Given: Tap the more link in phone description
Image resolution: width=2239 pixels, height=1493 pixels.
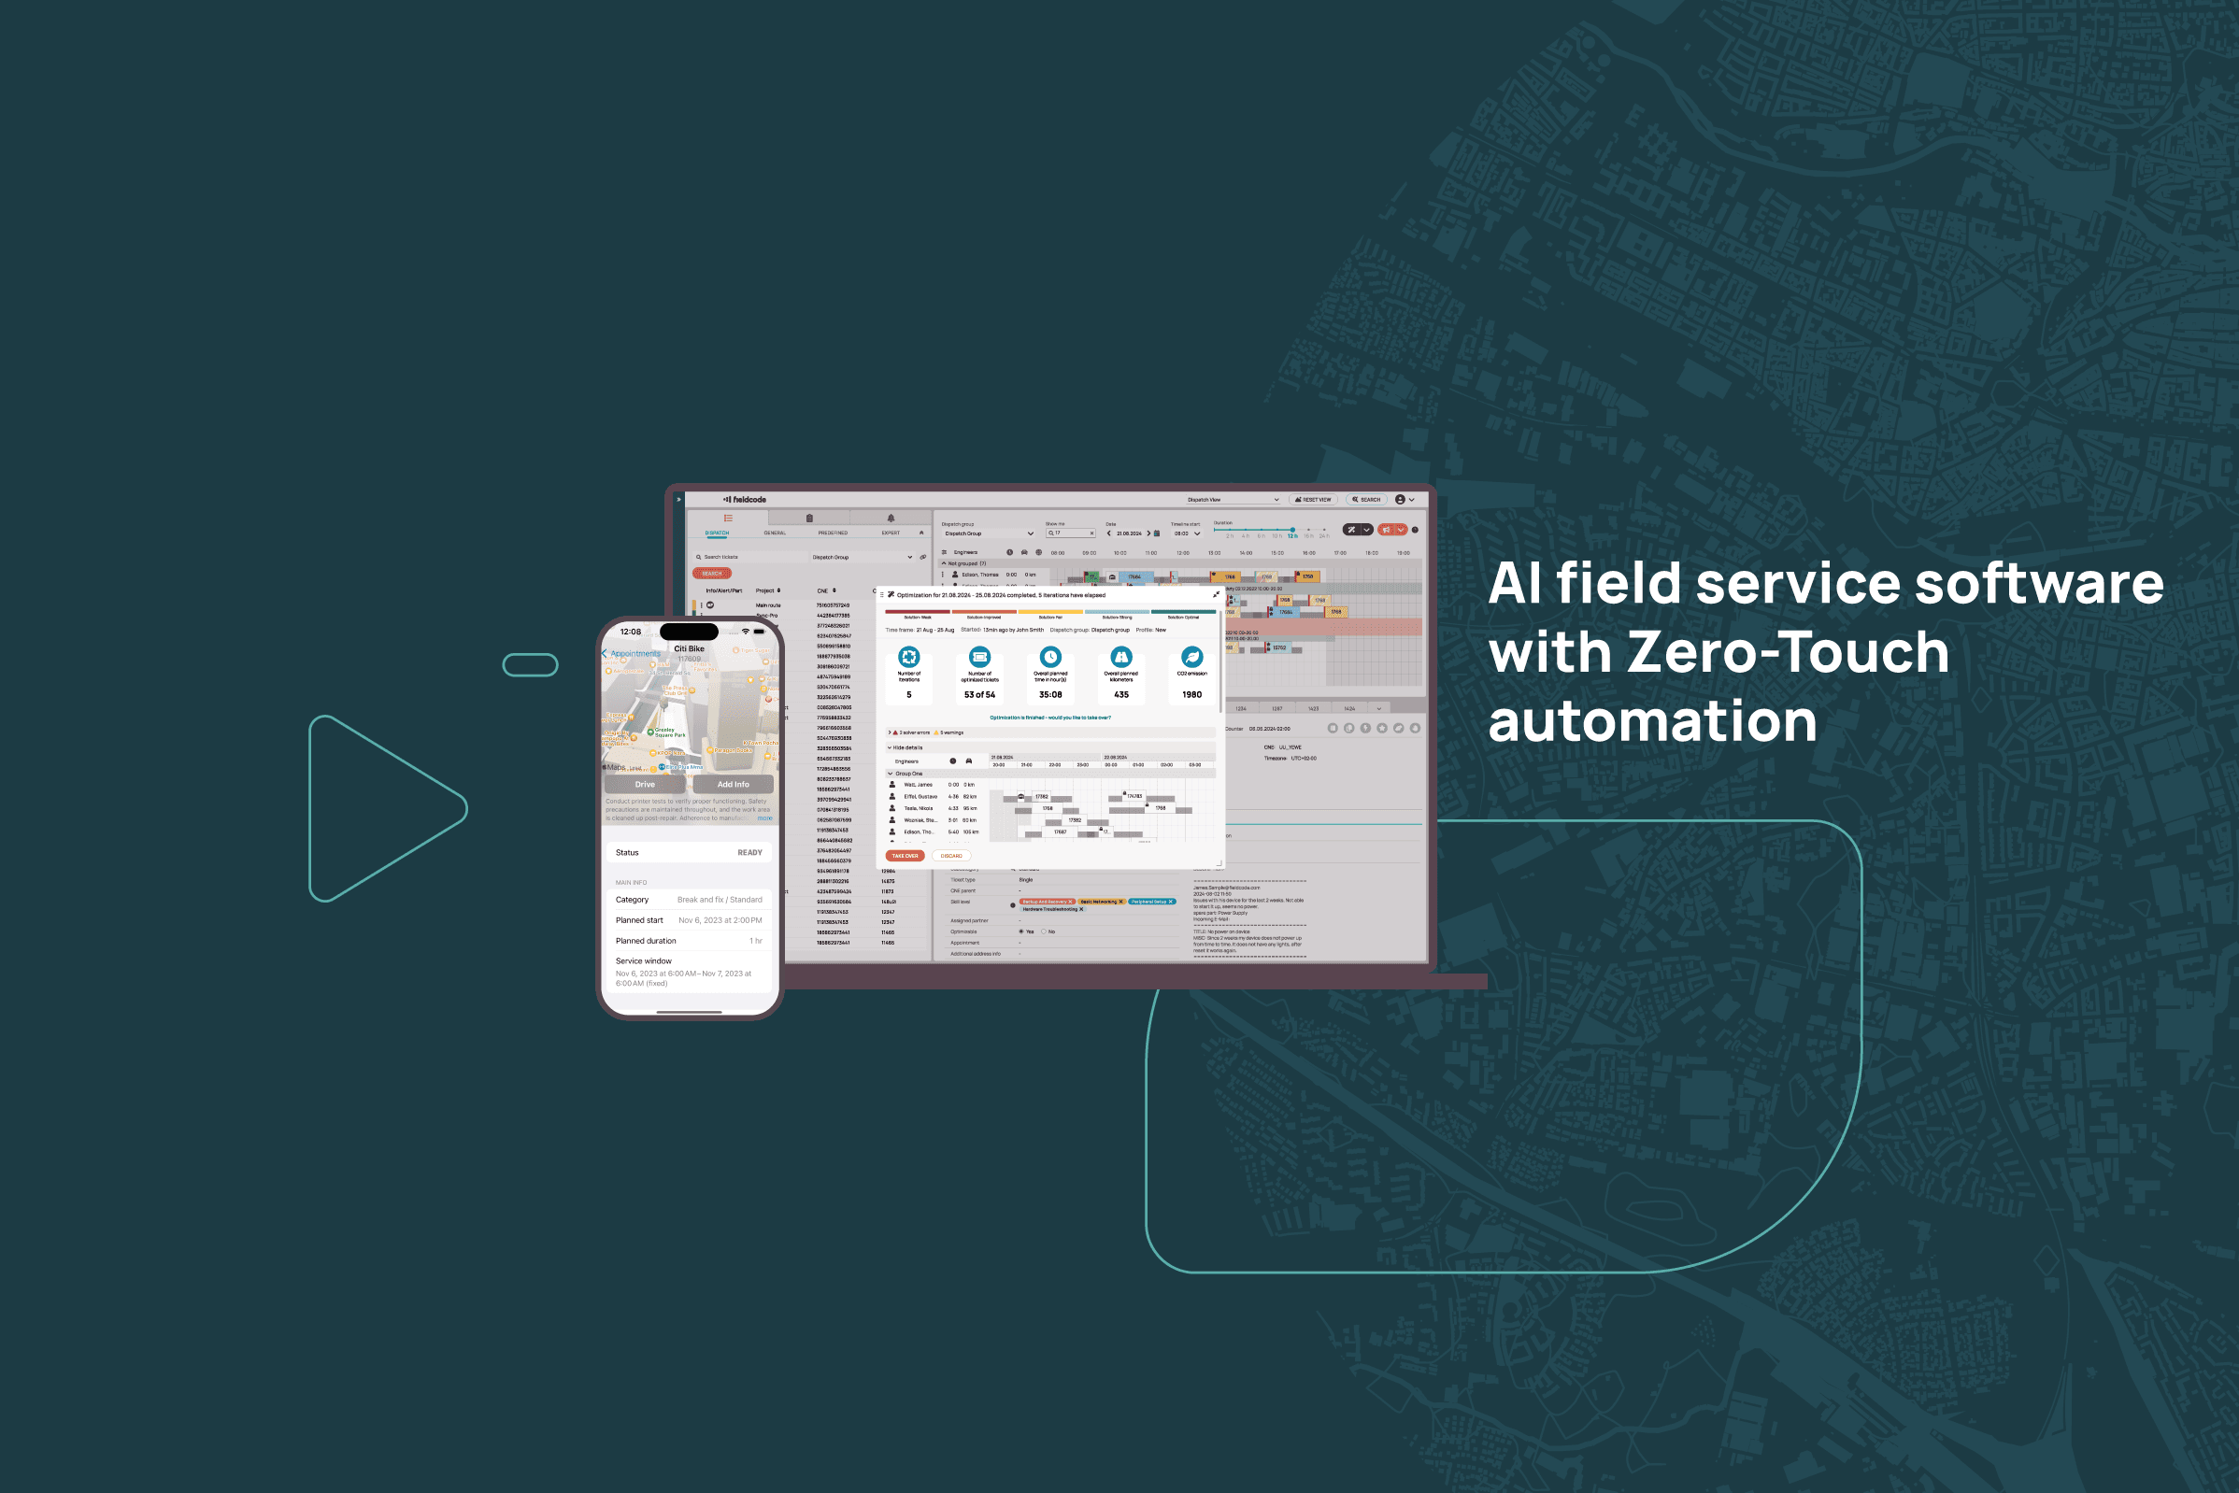Looking at the screenshot, I should pos(764,818).
